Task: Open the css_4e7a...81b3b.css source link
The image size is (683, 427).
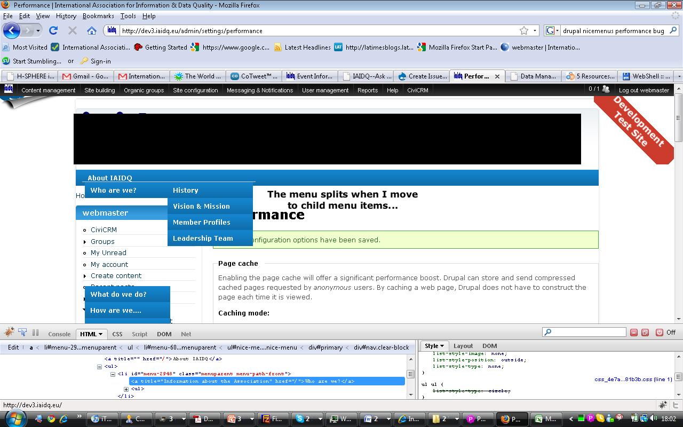Action: [633, 379]
